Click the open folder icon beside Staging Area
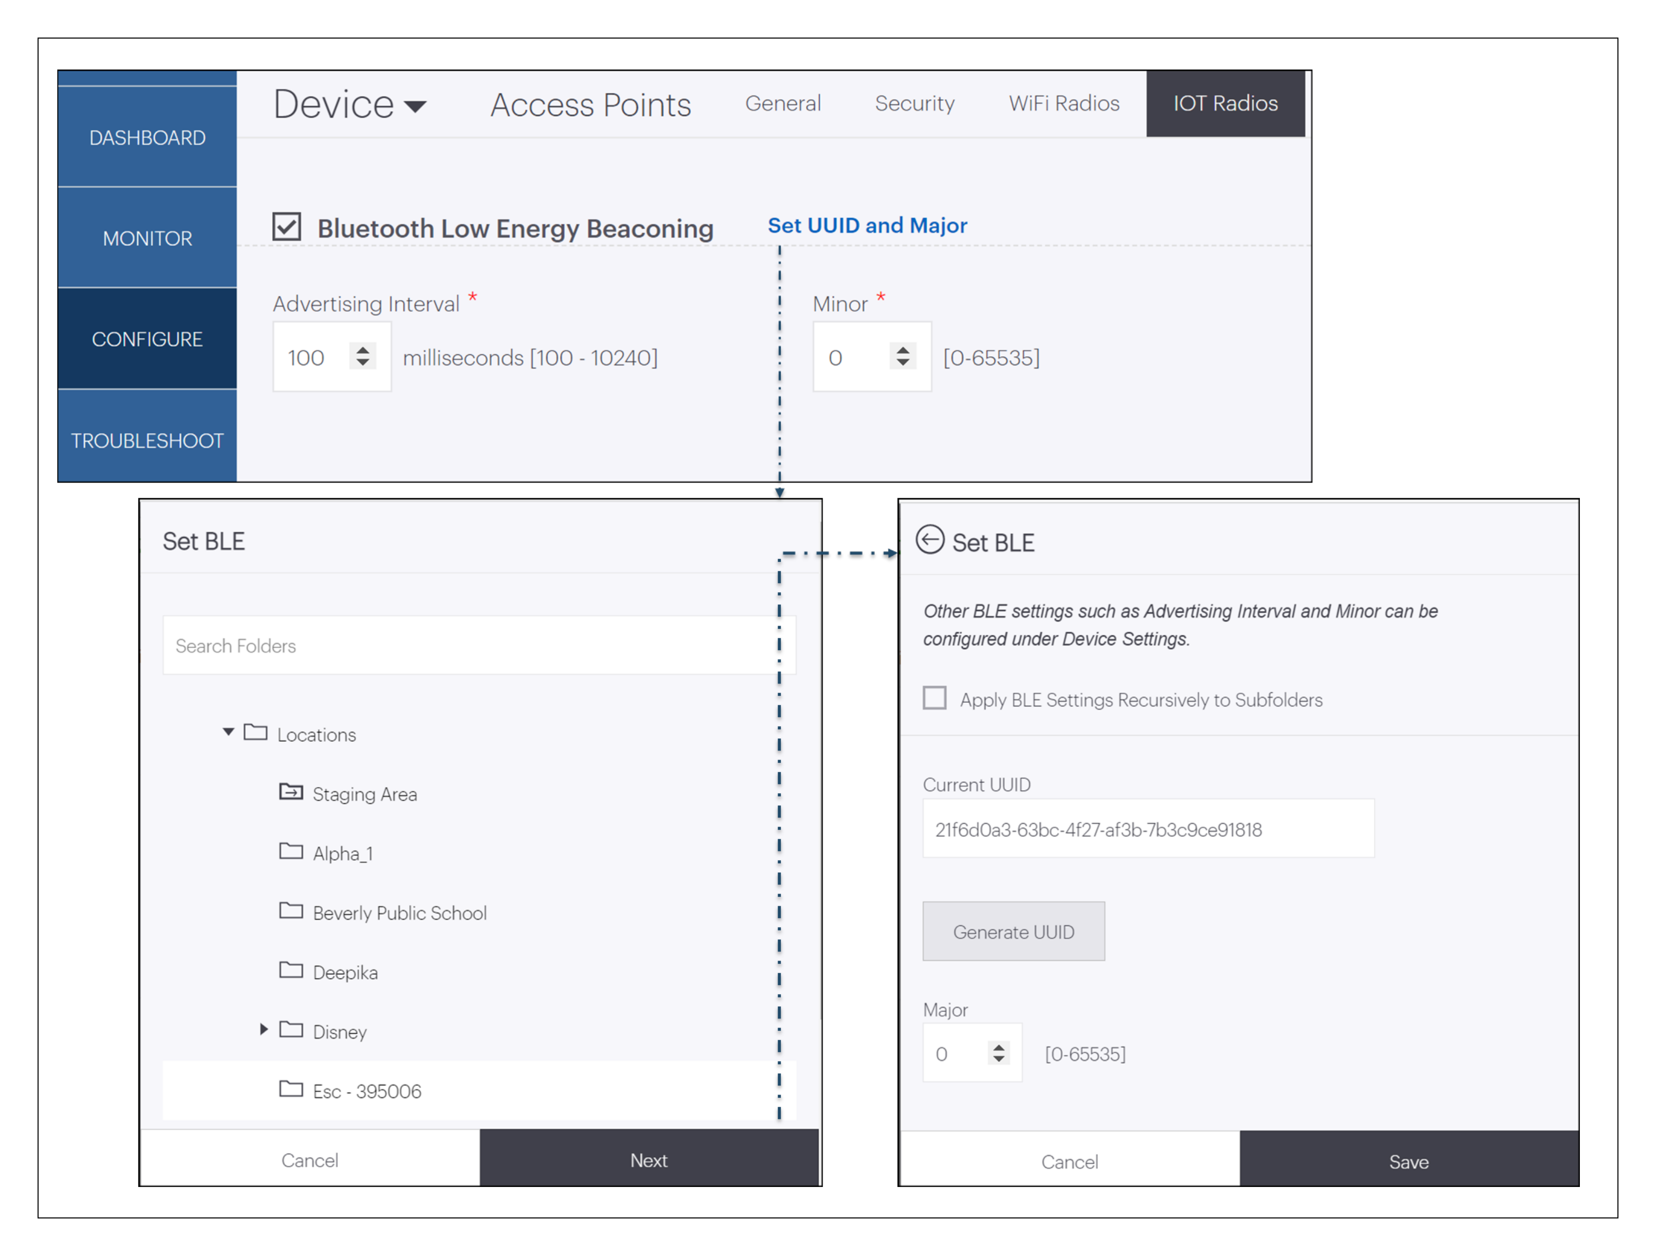The image size is (1656, 1256). [291, 792]
